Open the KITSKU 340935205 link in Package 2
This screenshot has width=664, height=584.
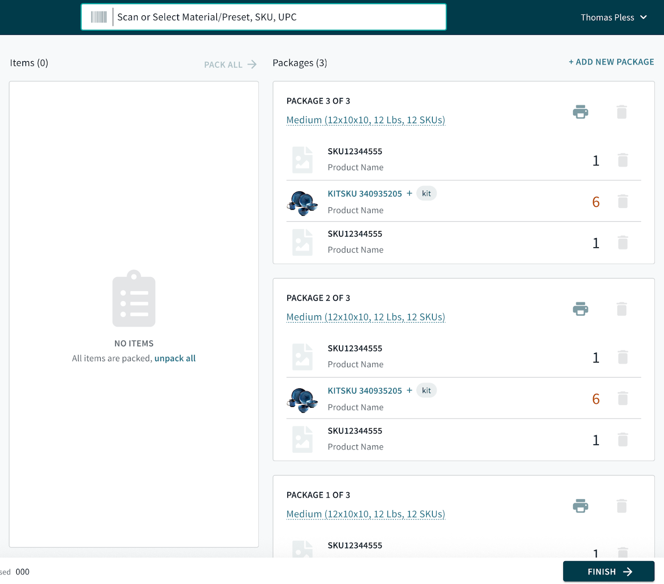coord(365,390)
